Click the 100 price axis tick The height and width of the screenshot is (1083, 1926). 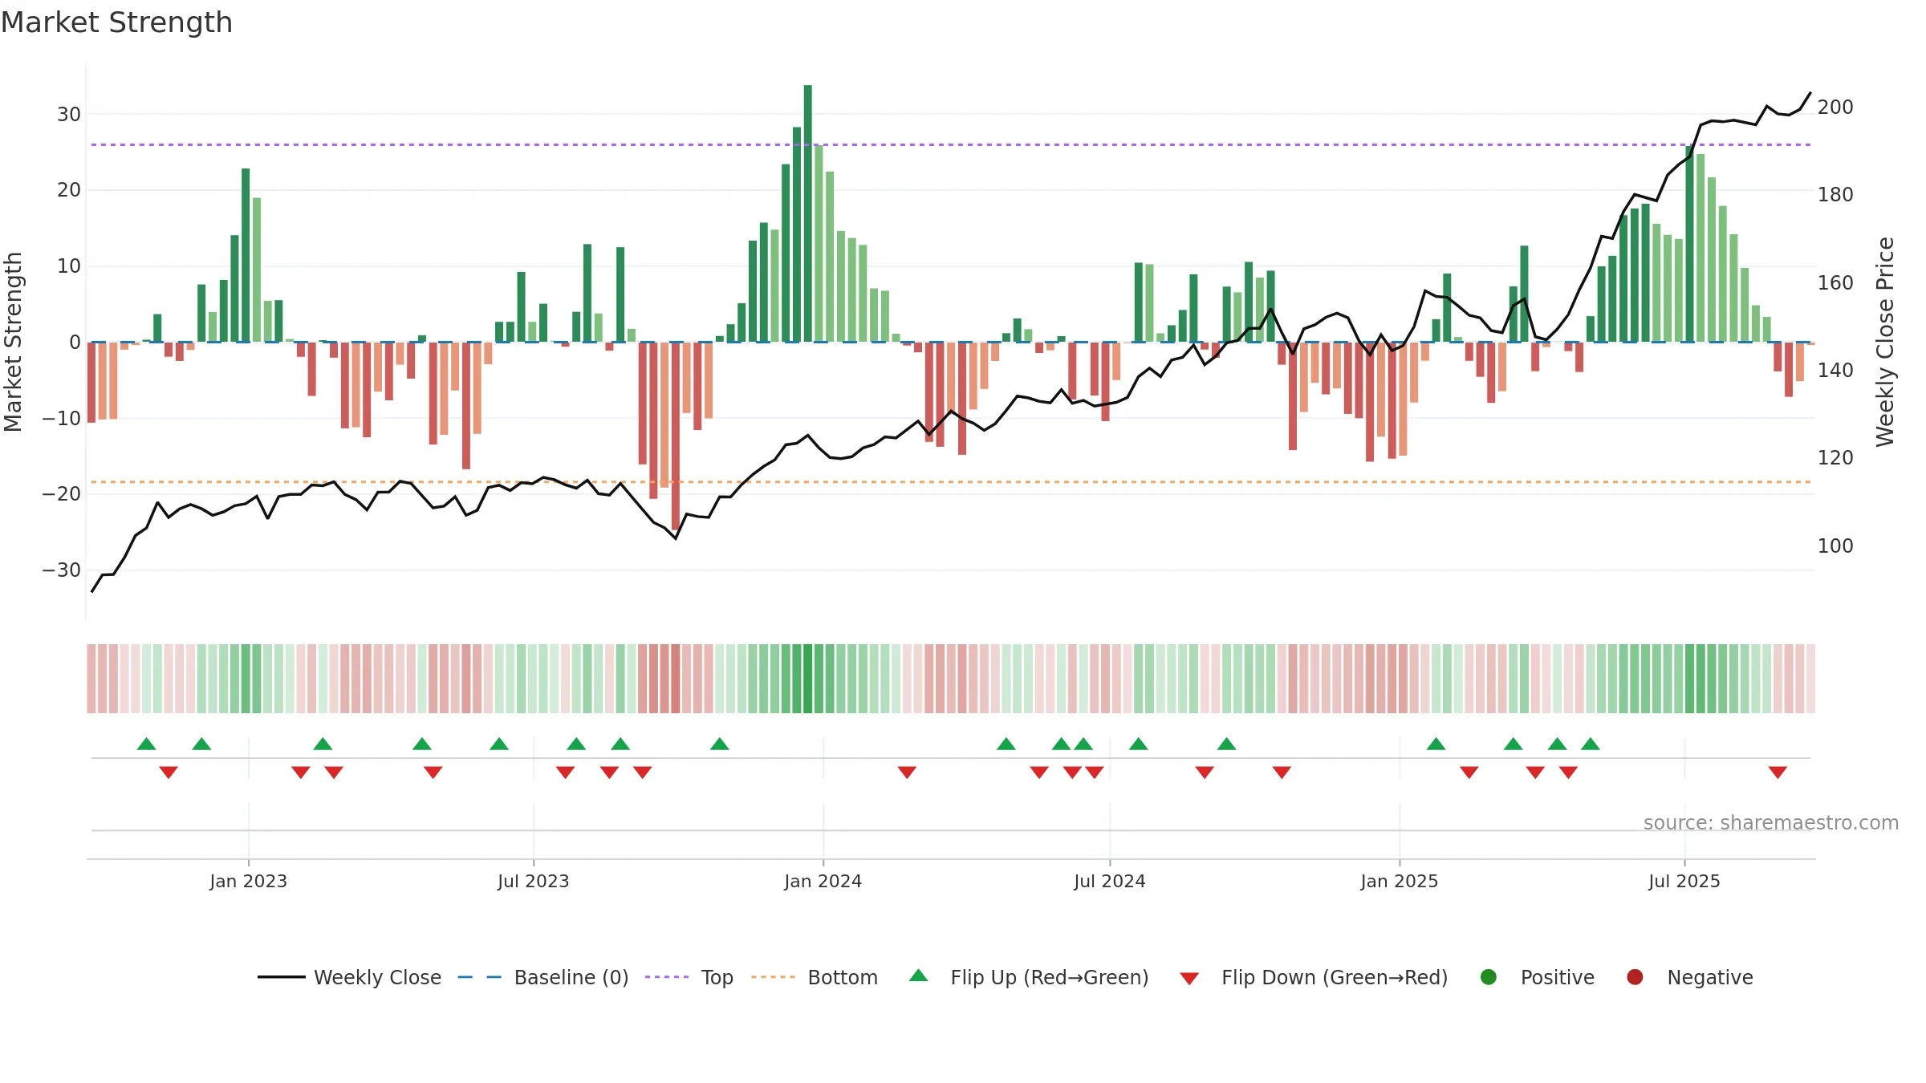coord(1835,546)
